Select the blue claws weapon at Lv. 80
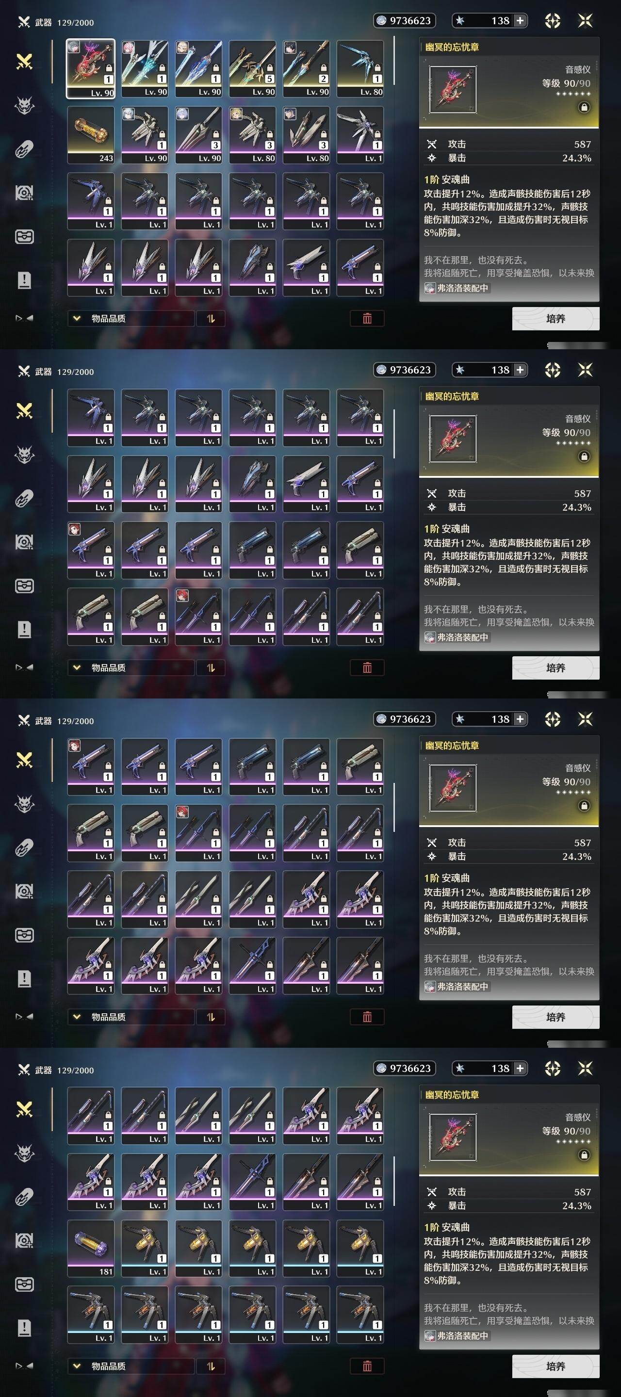621x1397 pixels. [x=360, y=69]
